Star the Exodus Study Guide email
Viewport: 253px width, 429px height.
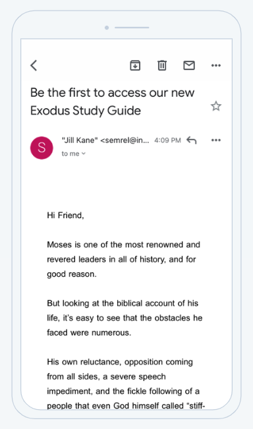216,106
